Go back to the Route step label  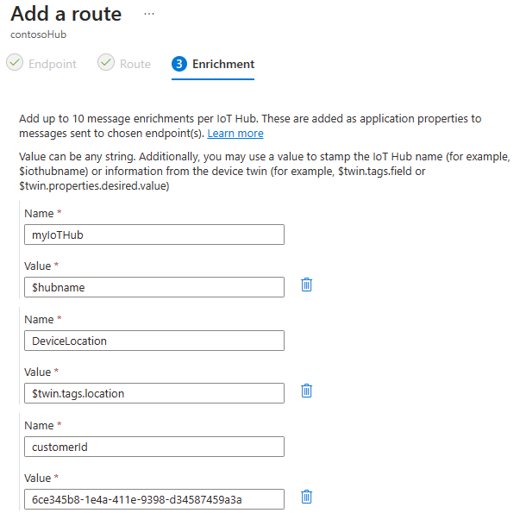point(135,64)
